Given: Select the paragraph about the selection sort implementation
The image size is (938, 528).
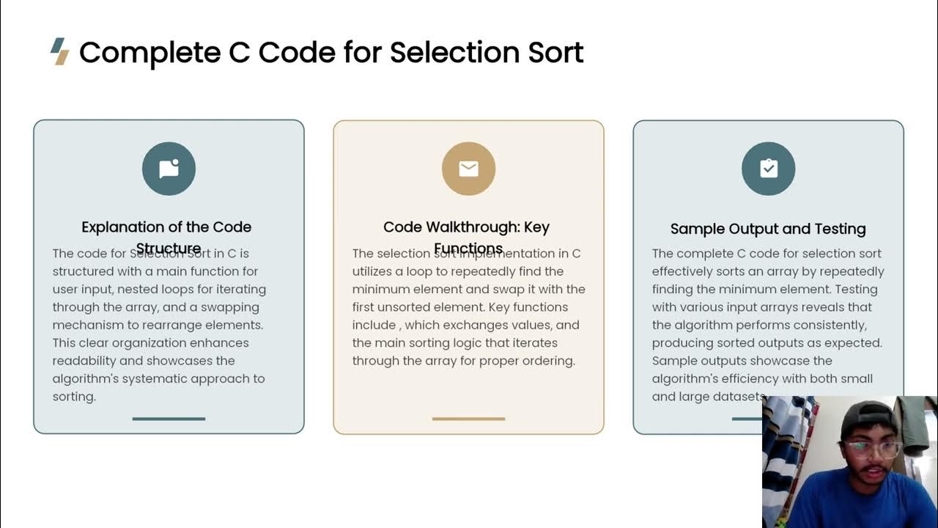Looking at the screenshot, I should [468, 307].
